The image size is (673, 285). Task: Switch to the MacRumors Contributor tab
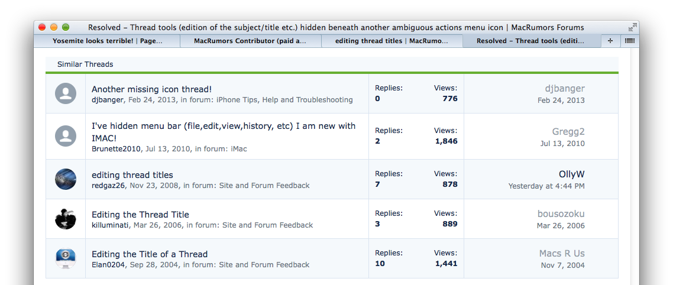coord(251,41)
